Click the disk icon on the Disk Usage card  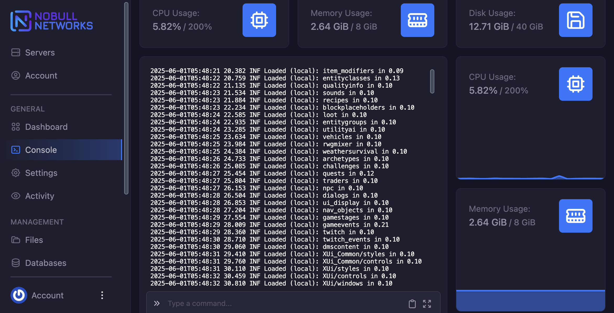pyautogui.click(x=575, y=20)
